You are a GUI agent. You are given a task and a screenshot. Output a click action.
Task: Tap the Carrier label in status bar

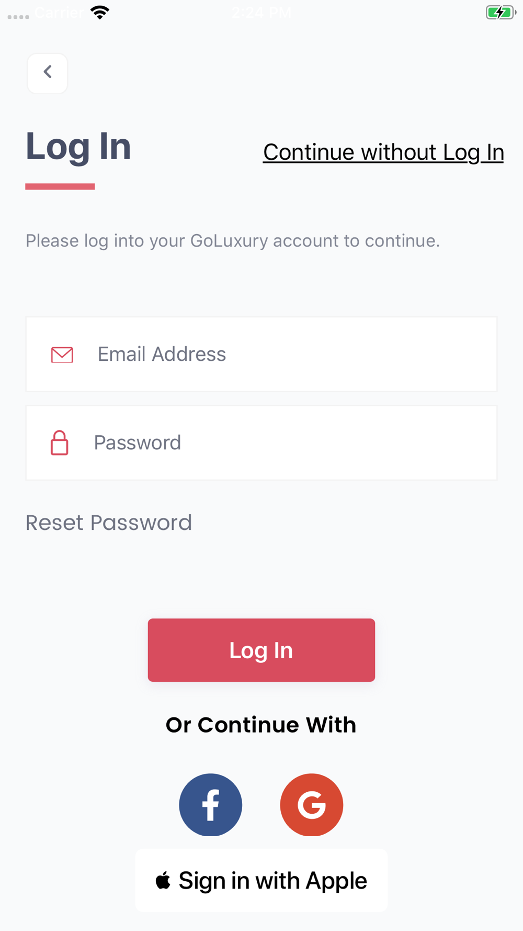(59, 13)
